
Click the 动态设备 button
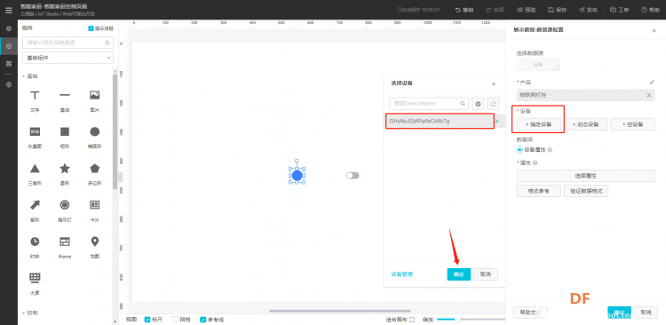coord(586,124)
